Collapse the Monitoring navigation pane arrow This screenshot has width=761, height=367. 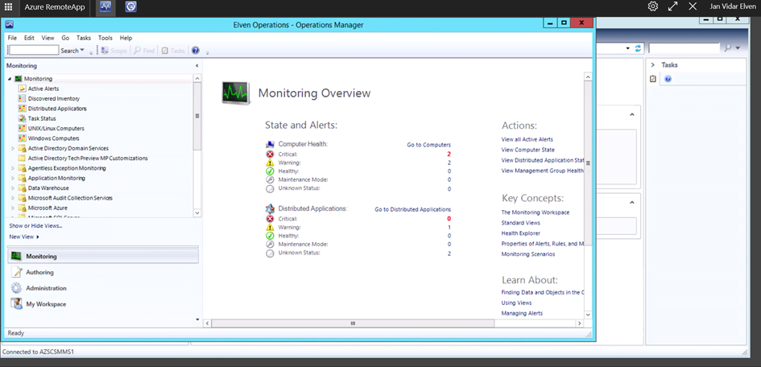(196, 65)
